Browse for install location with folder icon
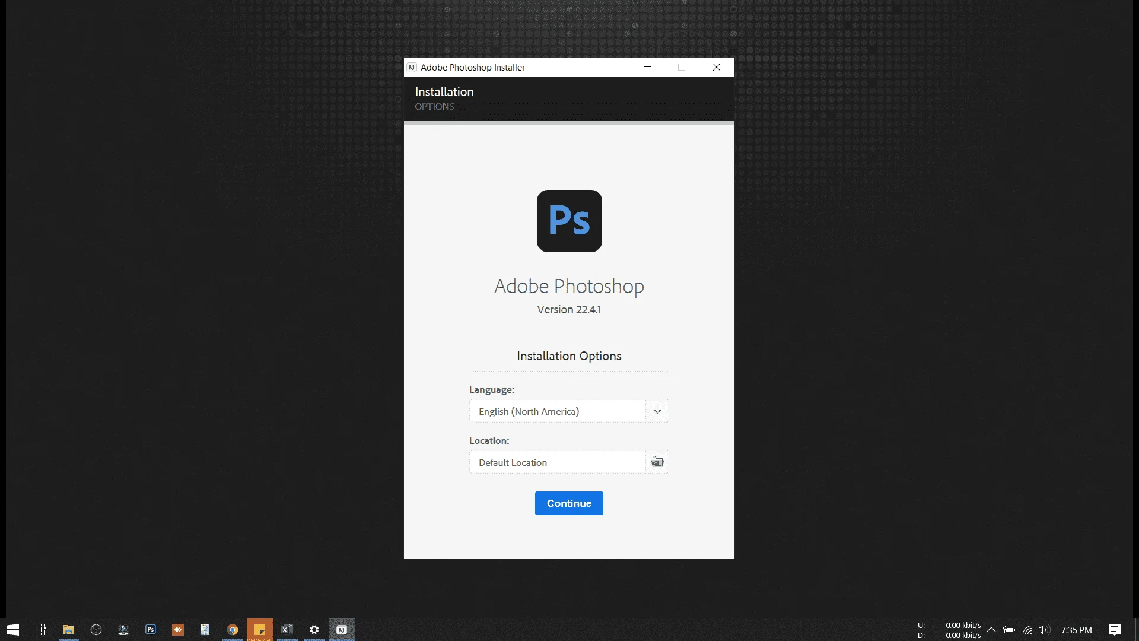 657,462
